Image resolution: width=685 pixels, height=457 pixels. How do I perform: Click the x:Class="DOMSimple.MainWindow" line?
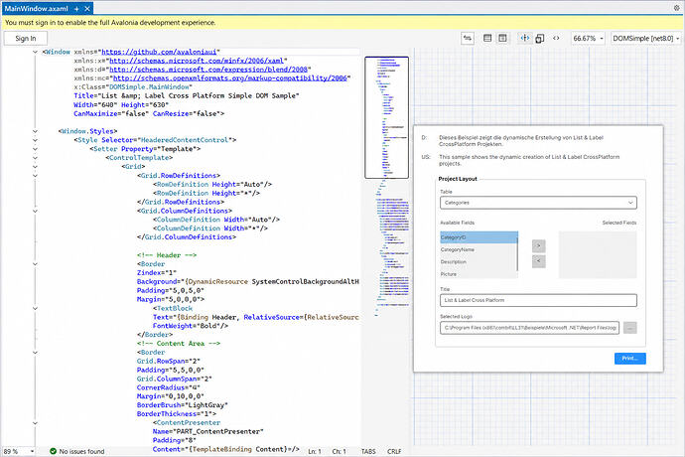click(133, 87)
